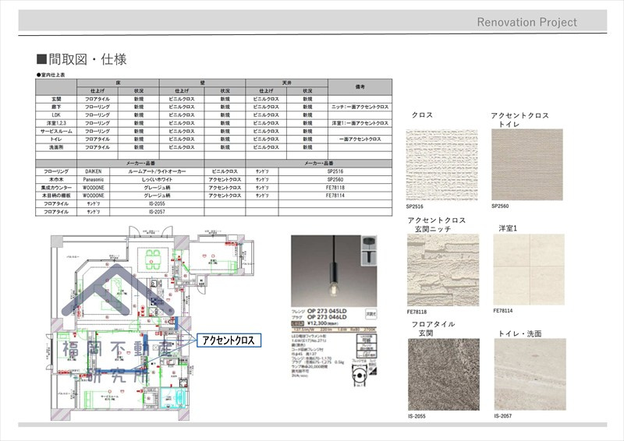
Task: Click the 'OP 273 045LD' model number
Action: point(327,311)
